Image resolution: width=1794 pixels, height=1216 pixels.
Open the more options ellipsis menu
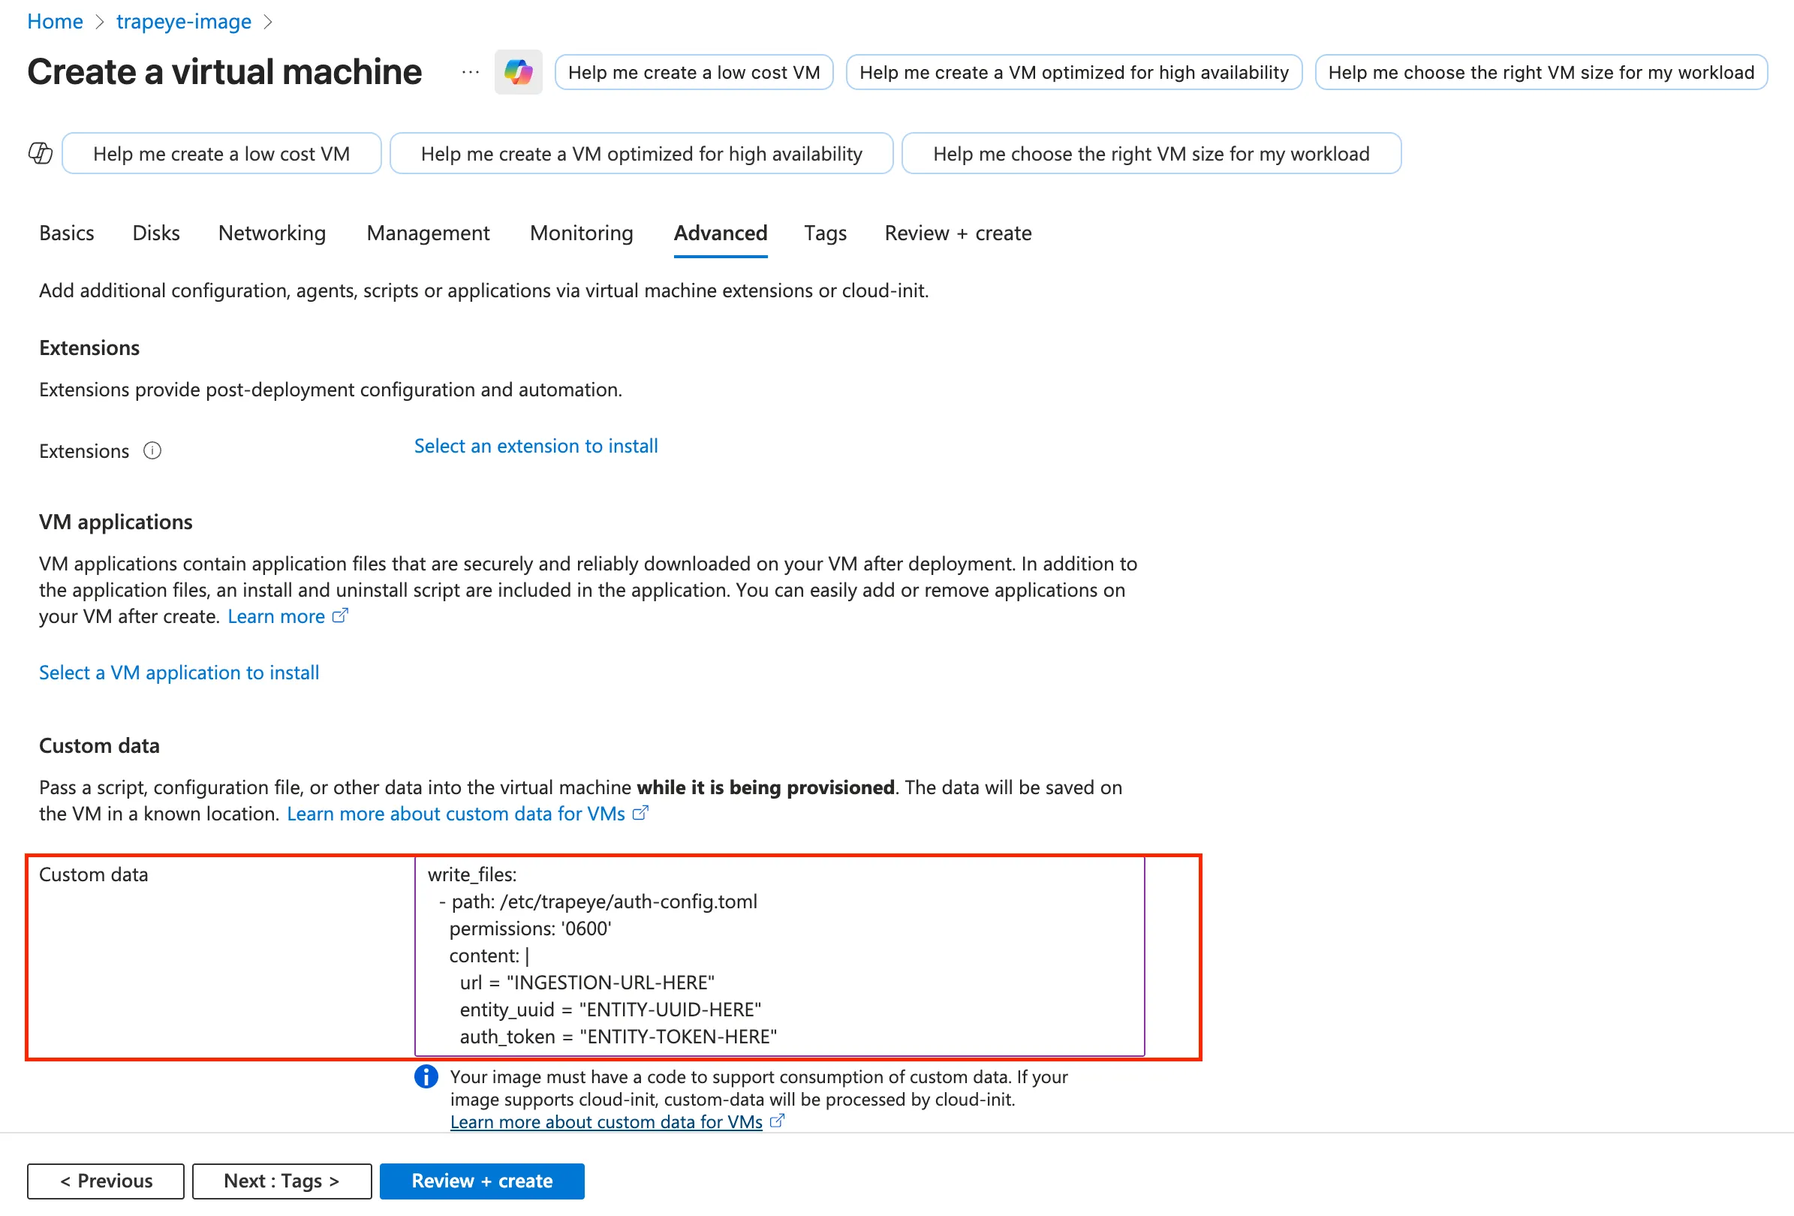(470, 73)
